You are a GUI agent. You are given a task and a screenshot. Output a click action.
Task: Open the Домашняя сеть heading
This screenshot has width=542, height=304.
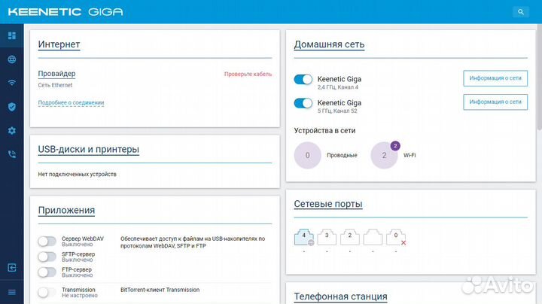pyautogui.click(x=329, y=44)
